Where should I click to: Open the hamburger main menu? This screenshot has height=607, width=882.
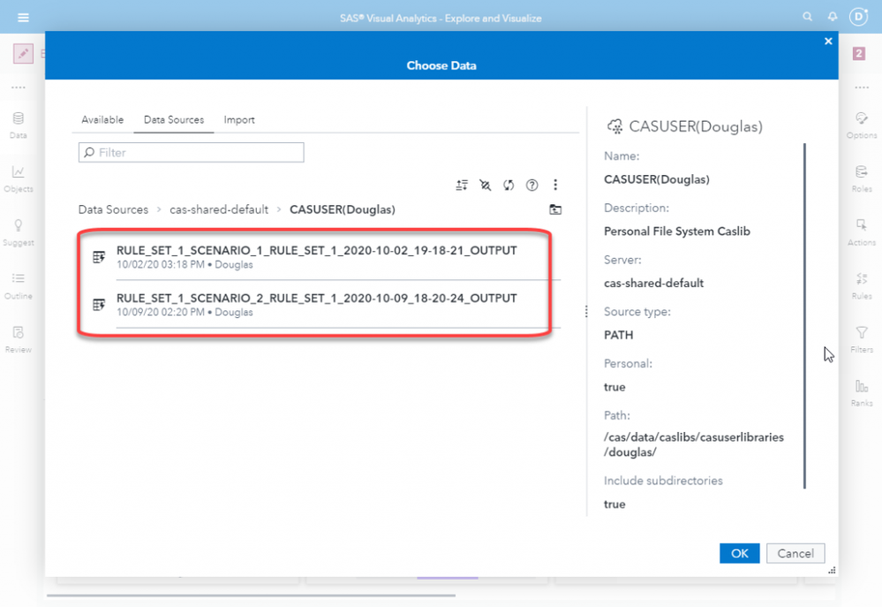(x=23, y=18)
